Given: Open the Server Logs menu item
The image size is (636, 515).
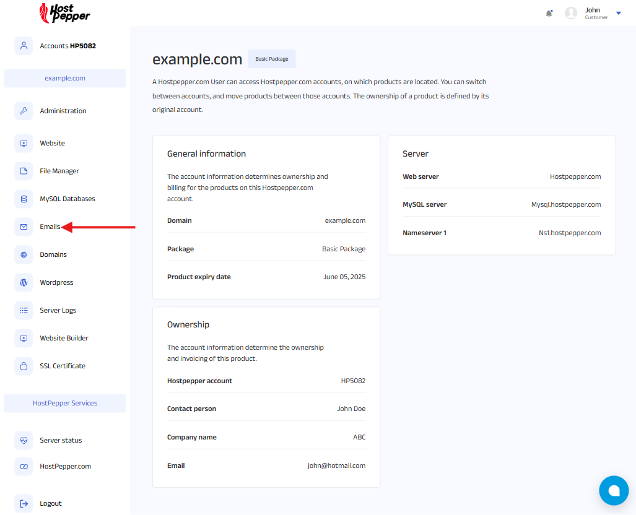Looking at the screenshot, I should 58,310.
